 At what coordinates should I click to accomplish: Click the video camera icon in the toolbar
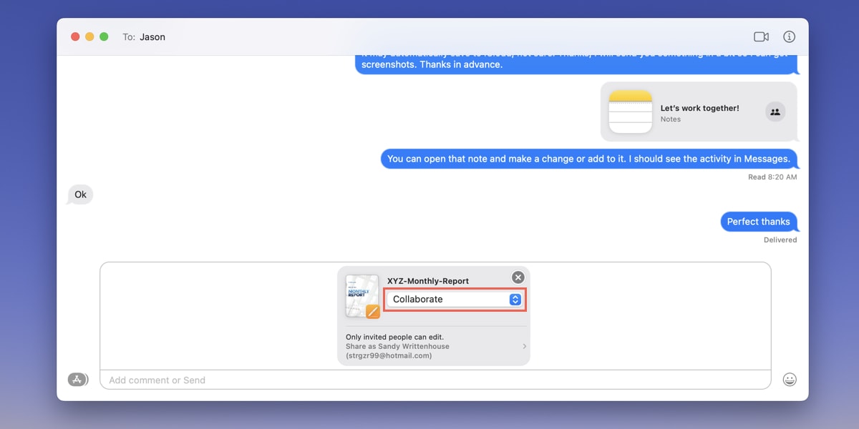(x=760, y=36)
